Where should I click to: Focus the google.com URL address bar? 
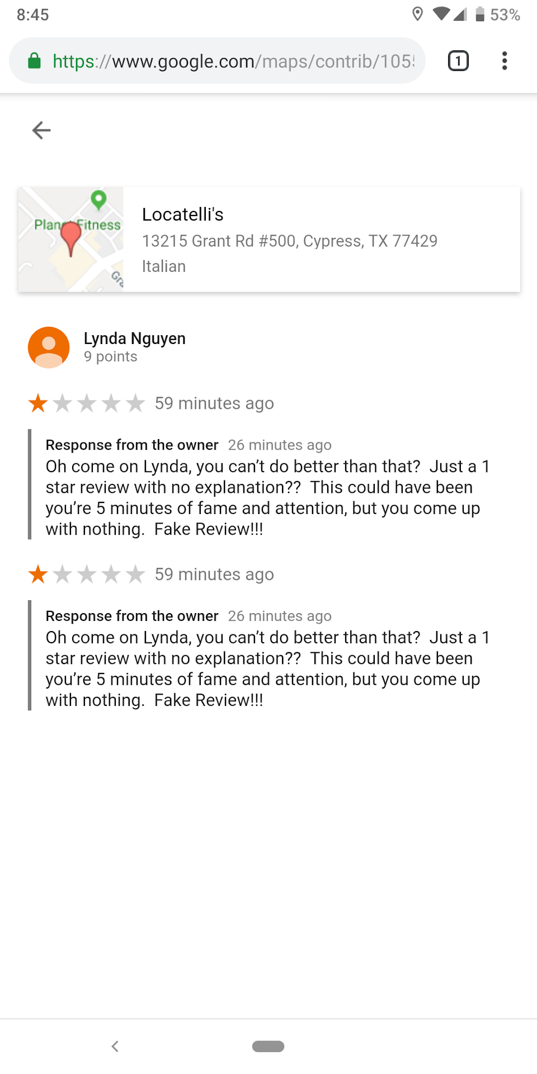click(x=235, y=60)
